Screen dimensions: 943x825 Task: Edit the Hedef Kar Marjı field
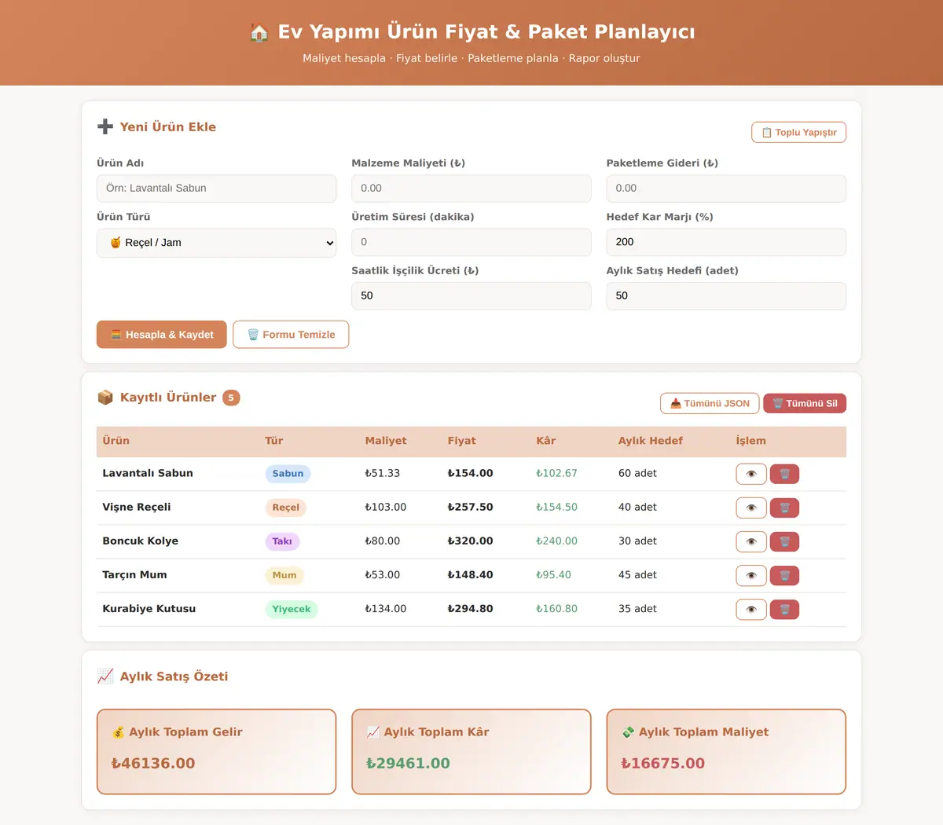click(726, 242)
